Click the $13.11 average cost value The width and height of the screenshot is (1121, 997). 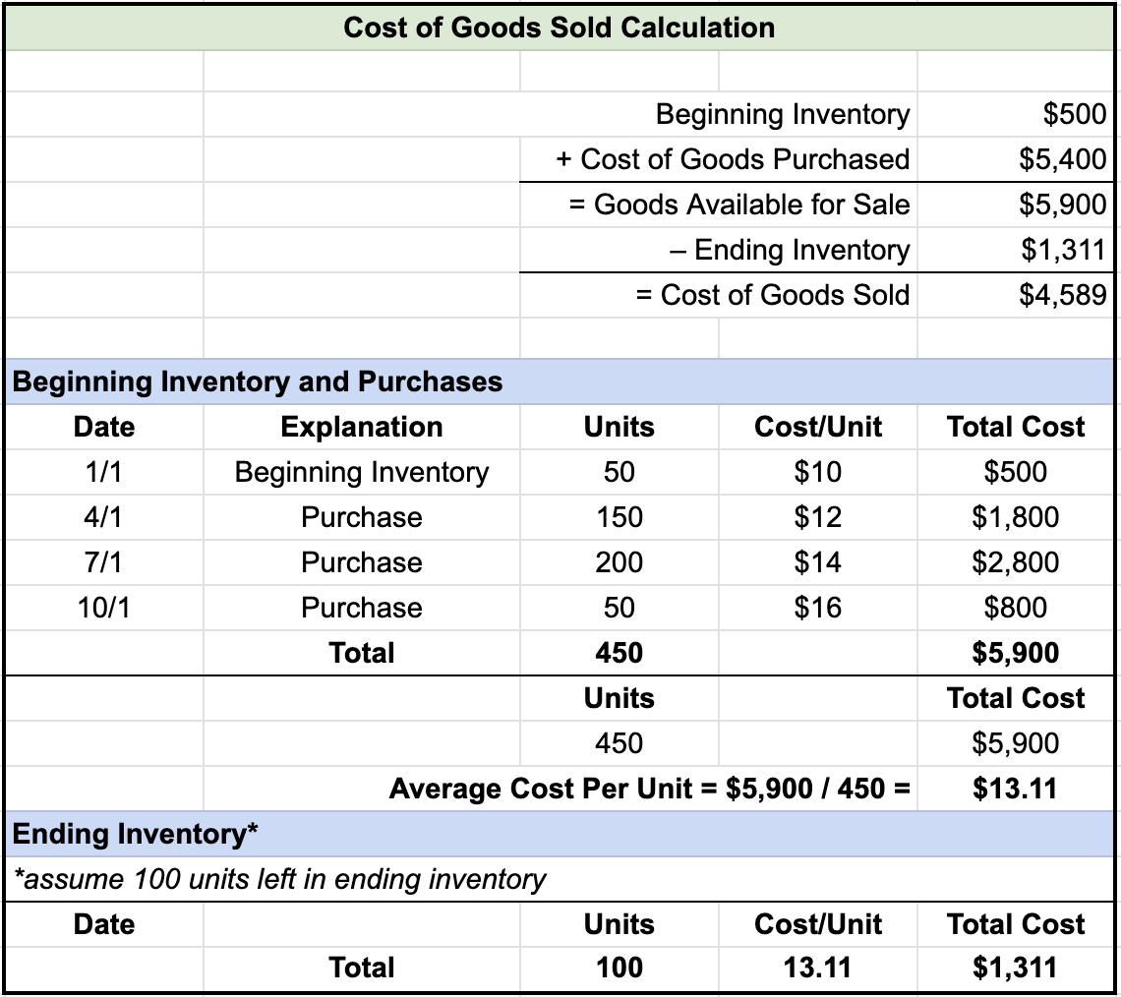coord(1017,788)
